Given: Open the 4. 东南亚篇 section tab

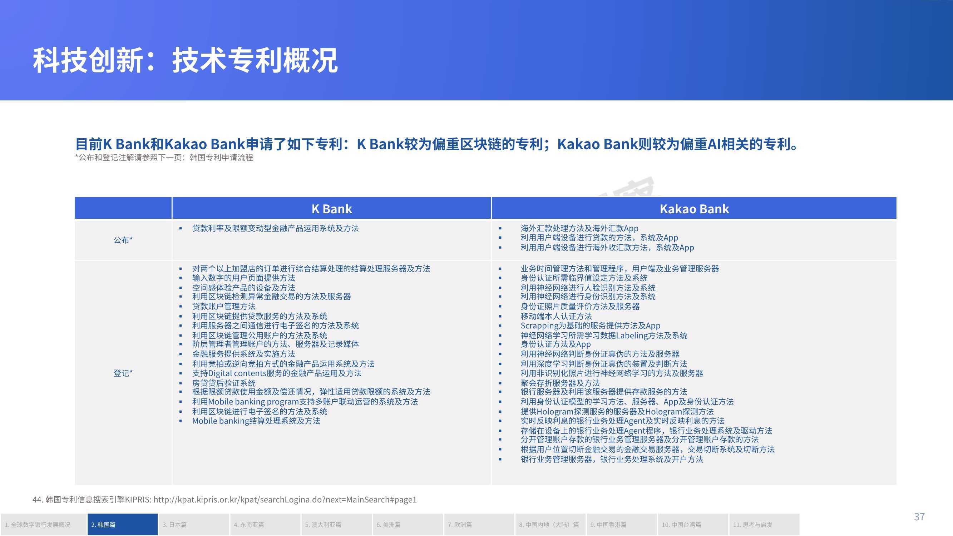Looking at the screenshot, I should pos(265,525).
